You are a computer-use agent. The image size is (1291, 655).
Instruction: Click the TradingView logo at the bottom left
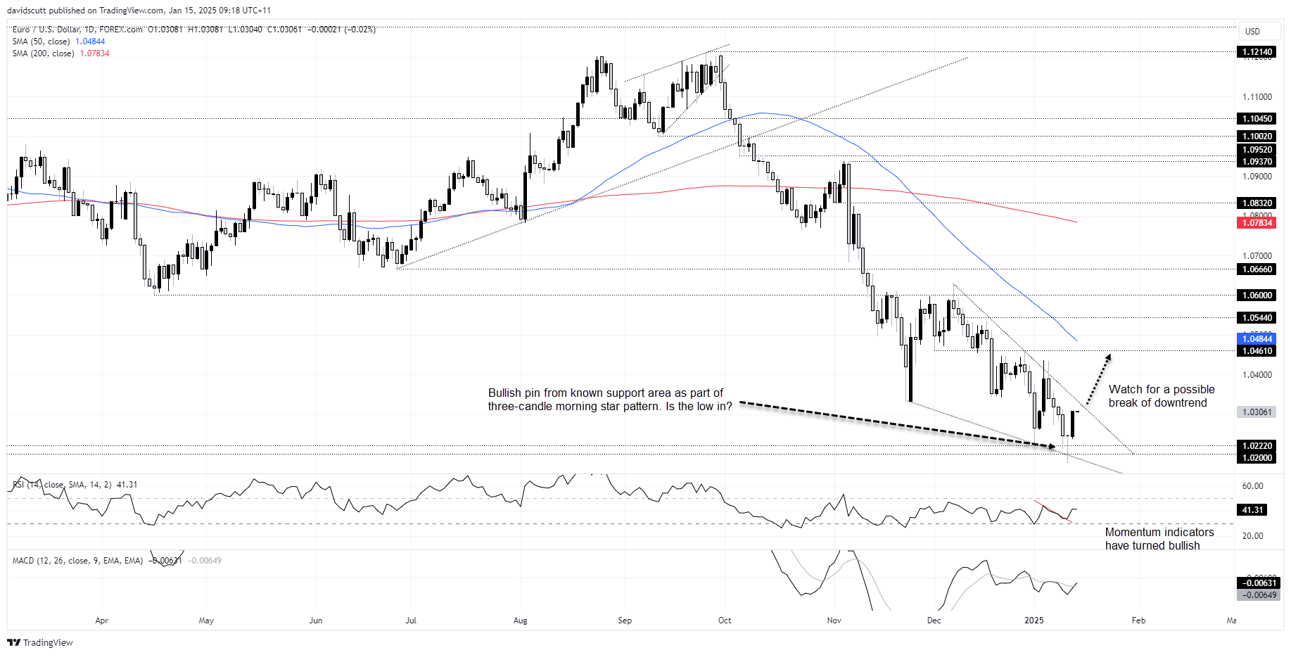[x=40, y=642]
